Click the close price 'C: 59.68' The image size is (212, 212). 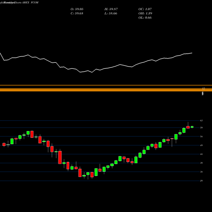pyautogui.click(x=77, y=14)
